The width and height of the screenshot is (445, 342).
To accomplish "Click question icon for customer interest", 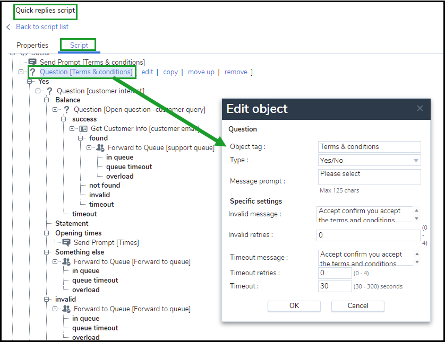I will (x=50, y=91).
